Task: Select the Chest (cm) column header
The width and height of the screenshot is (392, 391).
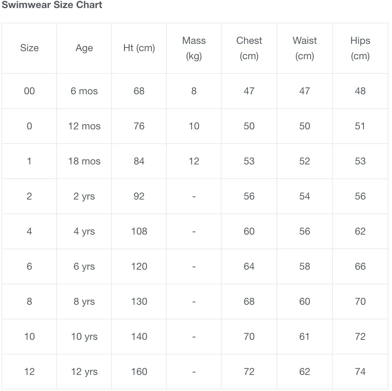Action: [249, 48]
